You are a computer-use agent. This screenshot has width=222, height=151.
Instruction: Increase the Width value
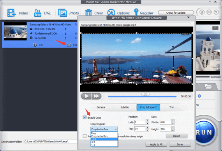pyautogui.click(x=173, y=121)
